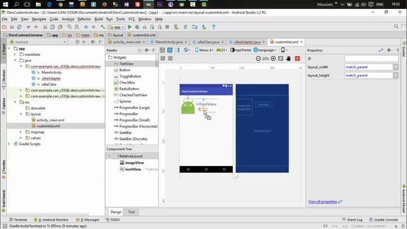This screenshot has width=407, height=229.
Task: Expand the manifests folder
Action: click(15, 55)
